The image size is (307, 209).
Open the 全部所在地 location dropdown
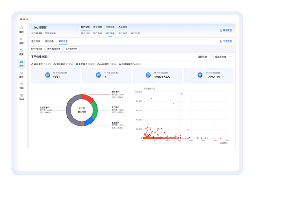223,57
